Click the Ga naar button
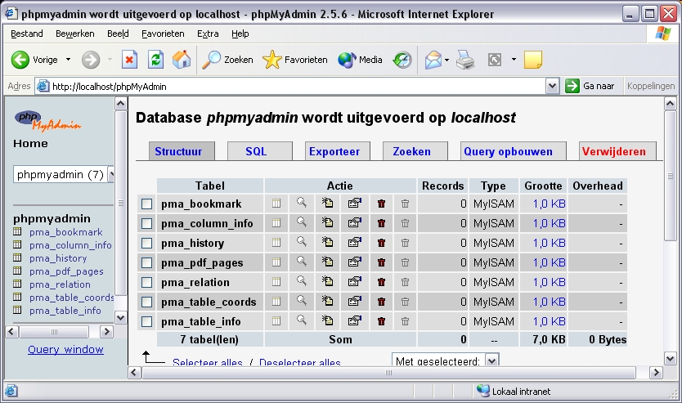This screenshot has width=682, height=403. [x=590, y=86]
